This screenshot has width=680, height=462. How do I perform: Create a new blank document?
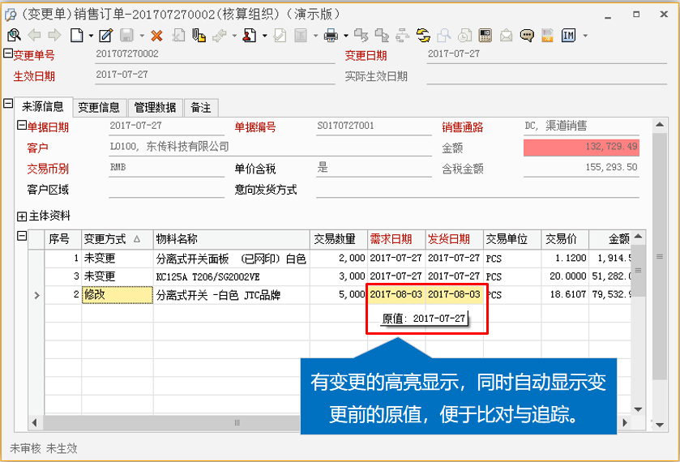point(77,36)
